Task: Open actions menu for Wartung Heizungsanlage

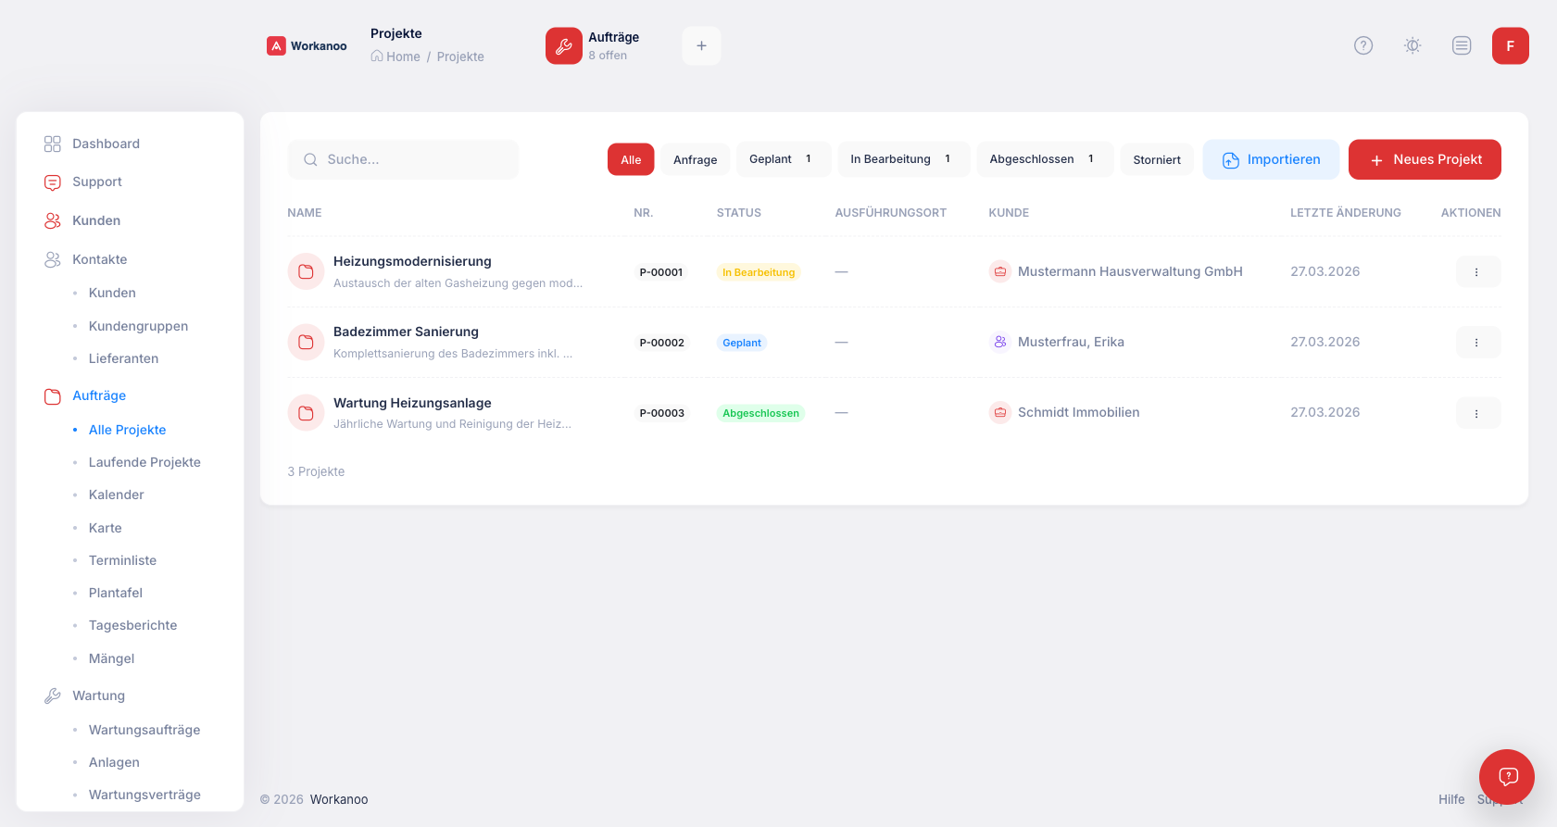Action: [x=1477, y=412]
